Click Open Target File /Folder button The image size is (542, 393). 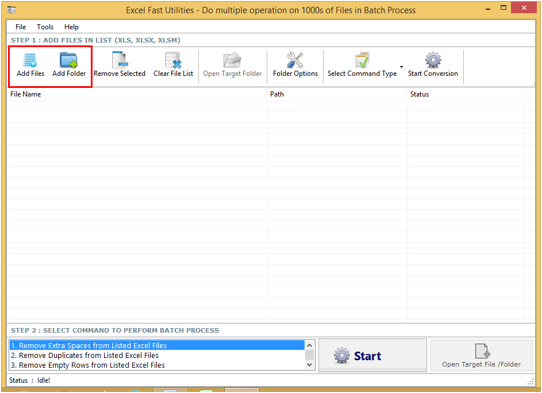tap(481, 355)
